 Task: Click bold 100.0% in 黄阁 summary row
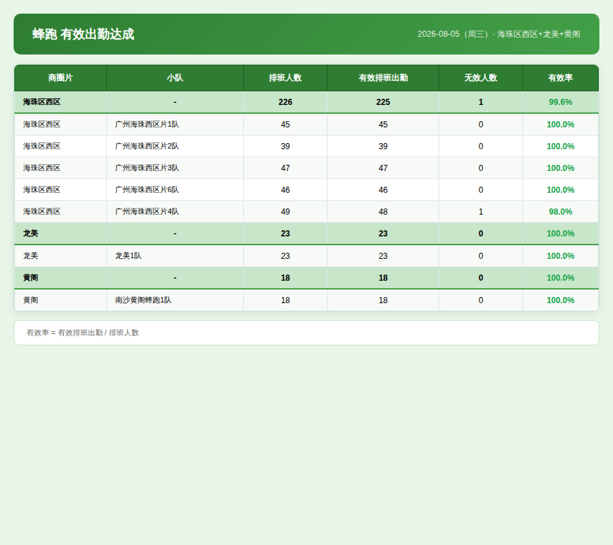561,277
